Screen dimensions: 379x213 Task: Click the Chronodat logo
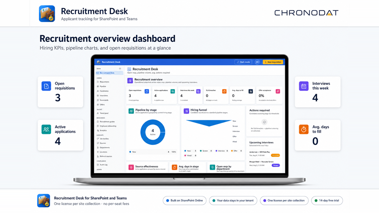click(306, 13)
